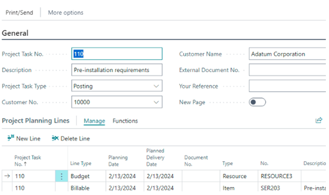
Task: Click the No. column header
Action: coord(264,163)
